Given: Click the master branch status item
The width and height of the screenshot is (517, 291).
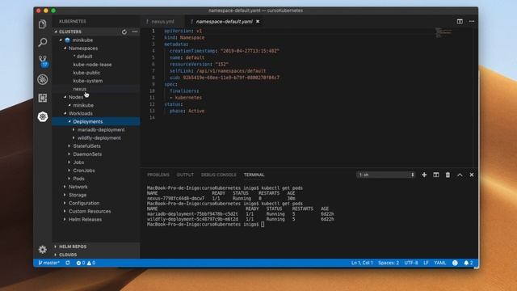Looking at the screenshot, I should tap(48, 263).
